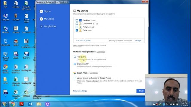Viewport: 191px width, 107px height.
Task: Go to the Sign in step
Action: click(45, 11)
